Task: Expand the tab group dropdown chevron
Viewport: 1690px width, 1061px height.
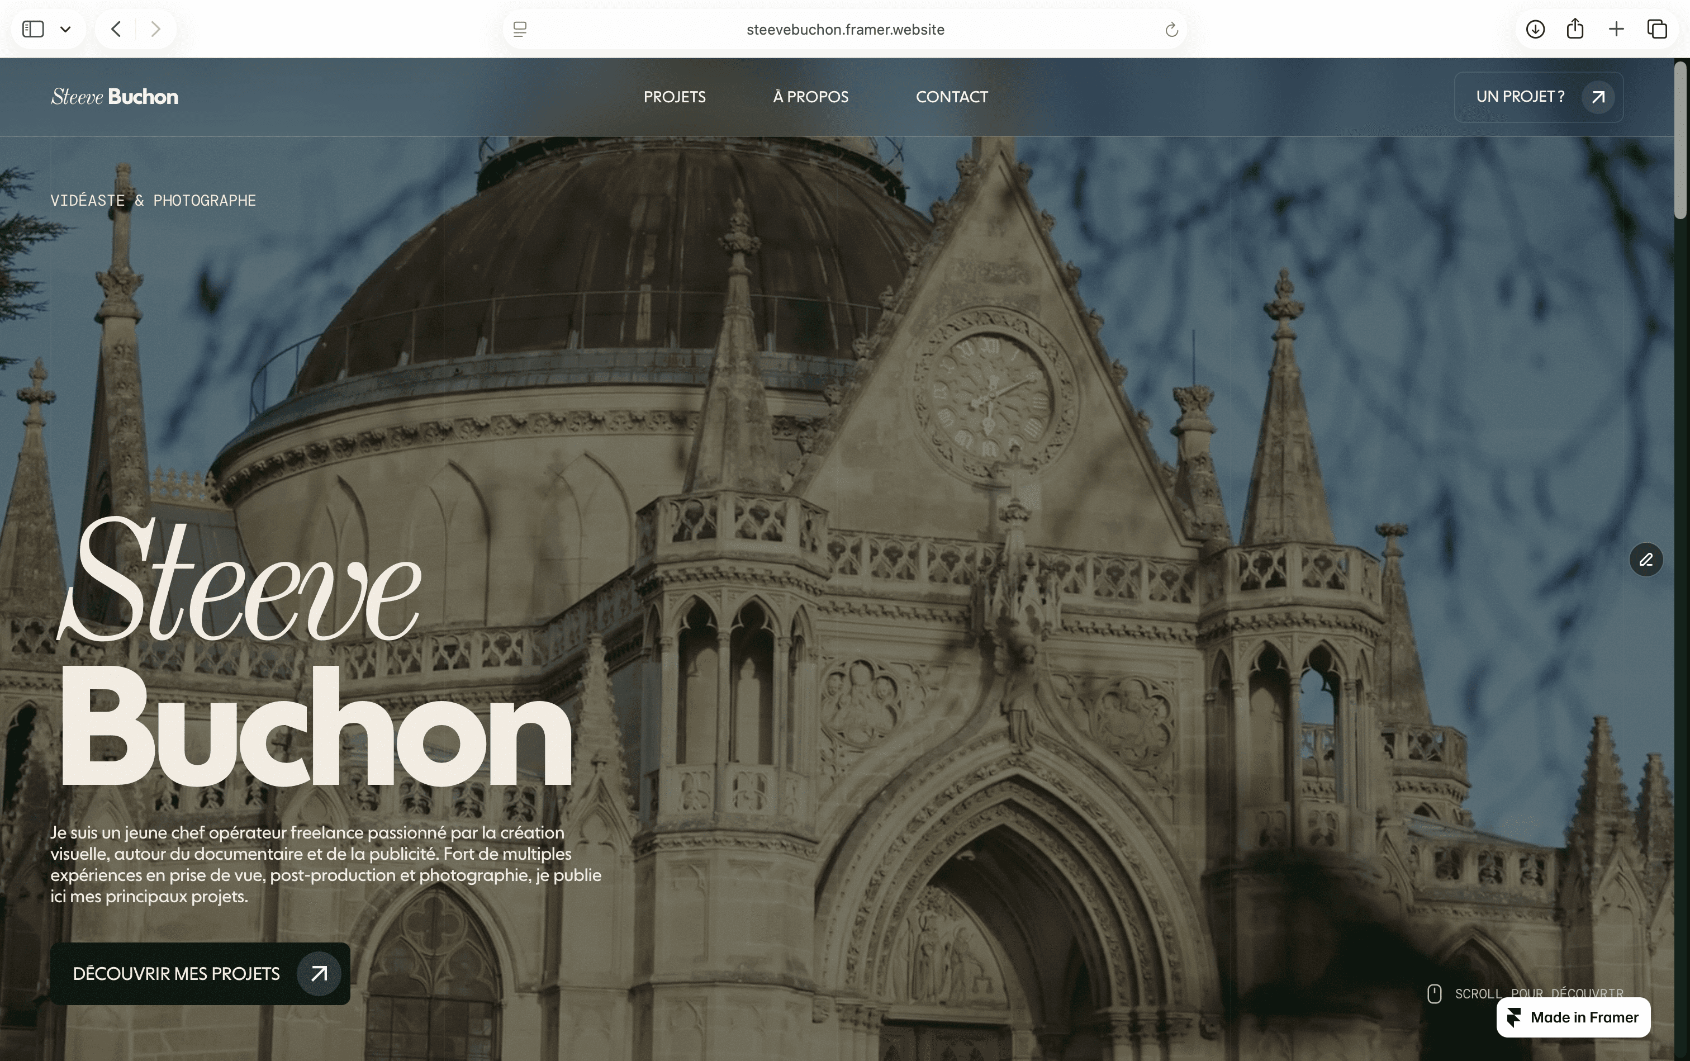Action: click(x=65, y=29)
